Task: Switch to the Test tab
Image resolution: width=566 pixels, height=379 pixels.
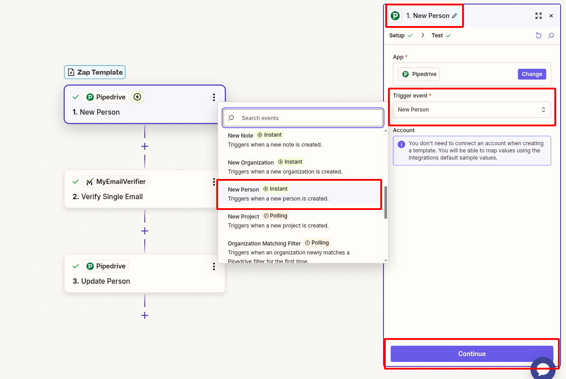Action: pos(437,35)
